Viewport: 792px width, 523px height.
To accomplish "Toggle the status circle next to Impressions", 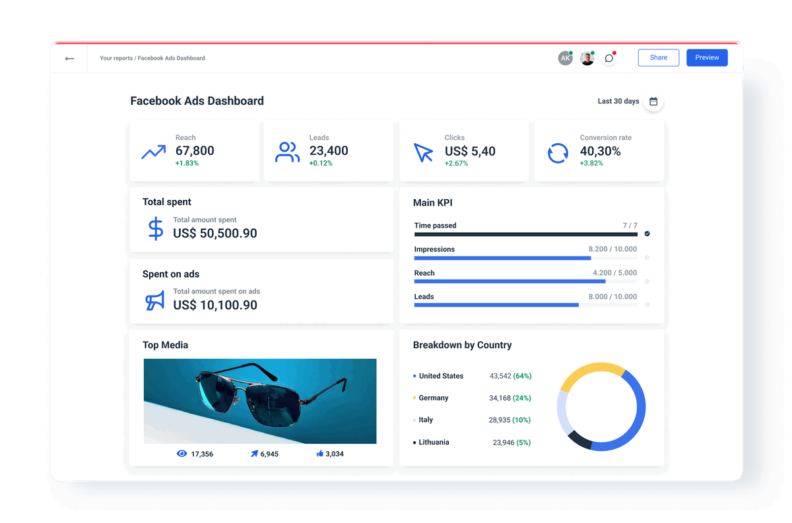I will pyautogui.click(x=645, y=257).
